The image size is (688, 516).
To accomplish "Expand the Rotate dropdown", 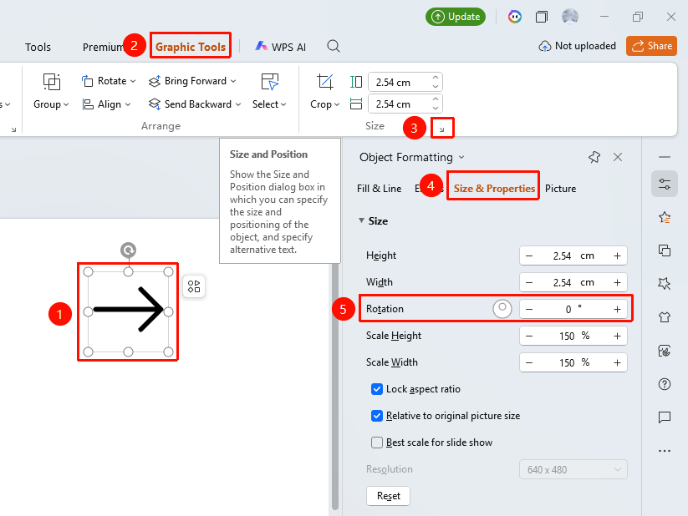I will tap(133, 81).
